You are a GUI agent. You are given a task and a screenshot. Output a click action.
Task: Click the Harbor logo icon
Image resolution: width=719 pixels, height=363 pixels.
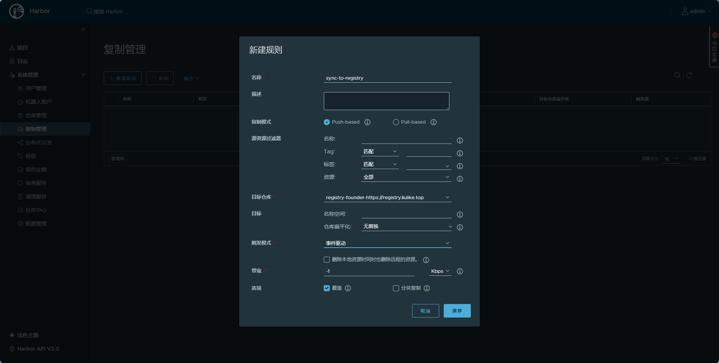click(x=17, y=11)
